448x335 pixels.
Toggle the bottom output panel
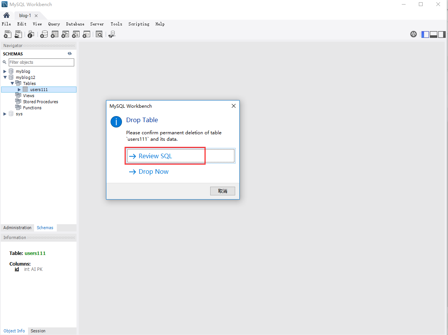pos(434,35)
